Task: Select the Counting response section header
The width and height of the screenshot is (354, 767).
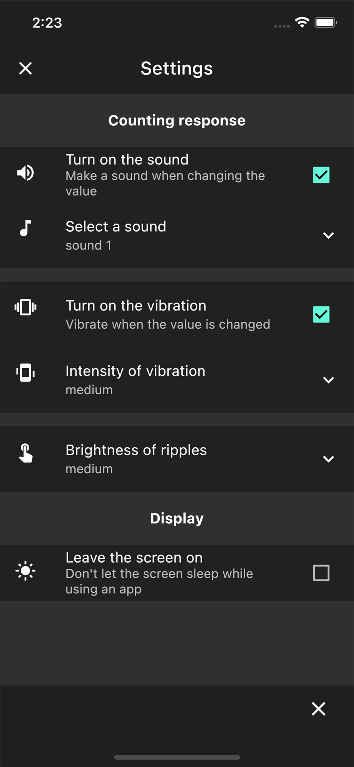Action: pos(177,120)
